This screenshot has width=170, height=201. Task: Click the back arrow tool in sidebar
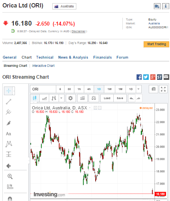(x=9, y=166)
